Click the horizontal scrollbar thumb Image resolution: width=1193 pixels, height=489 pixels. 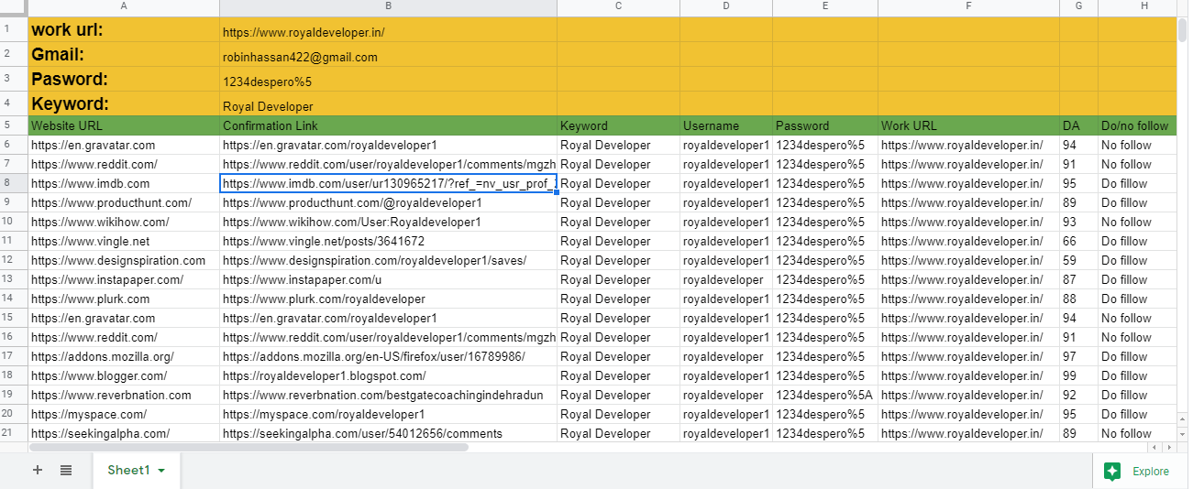pyautogui.click(x=248, y=448)
